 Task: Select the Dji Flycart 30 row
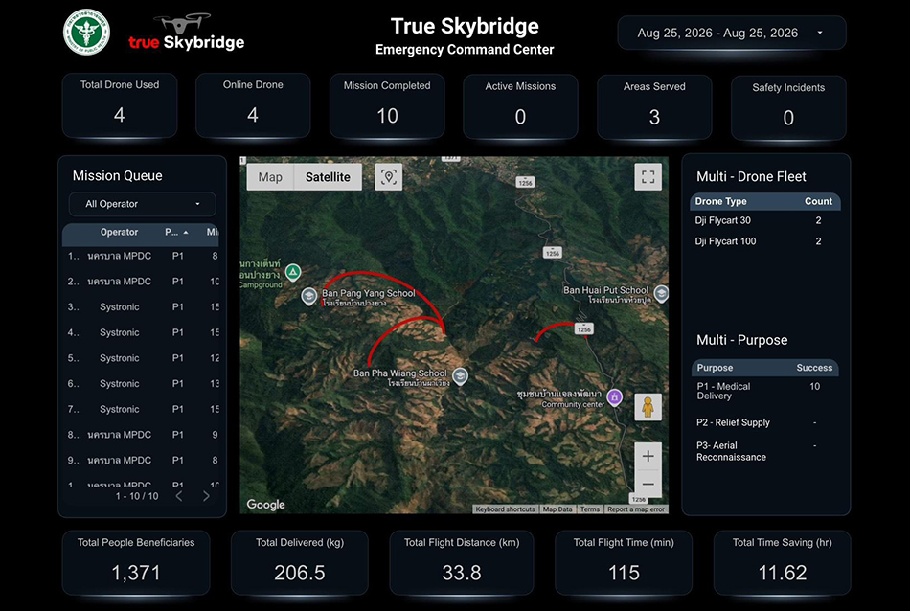pos(765,220)
